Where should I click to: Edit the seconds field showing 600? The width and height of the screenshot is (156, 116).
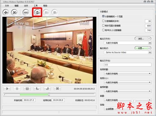click(x=148, y=26)
